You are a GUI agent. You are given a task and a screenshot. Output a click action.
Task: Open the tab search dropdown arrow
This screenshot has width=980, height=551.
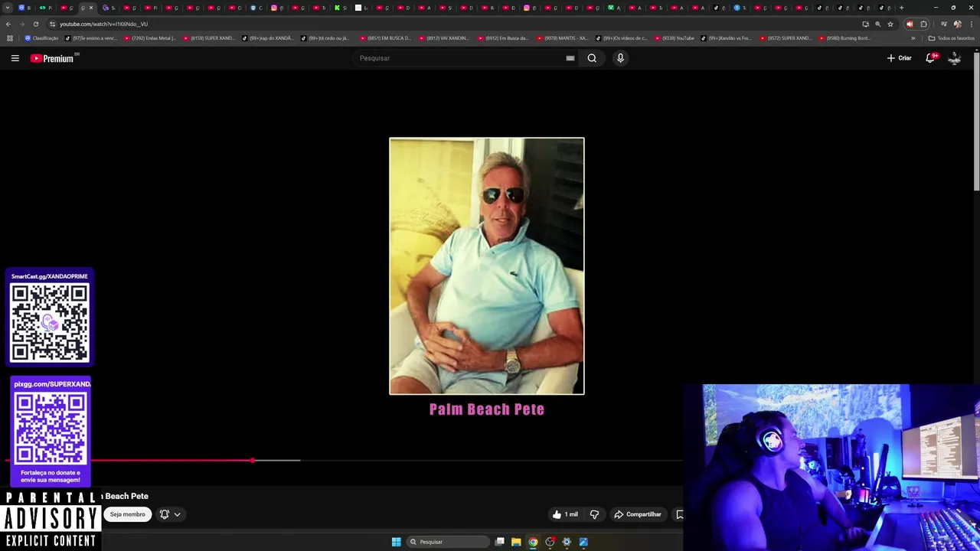pyautogui.click(x=8, y=8)
